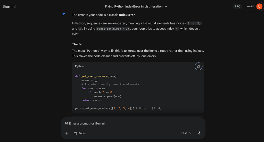Copy the Python code block
The width and height of the screenshot is (264, 142).
point(199,66)
